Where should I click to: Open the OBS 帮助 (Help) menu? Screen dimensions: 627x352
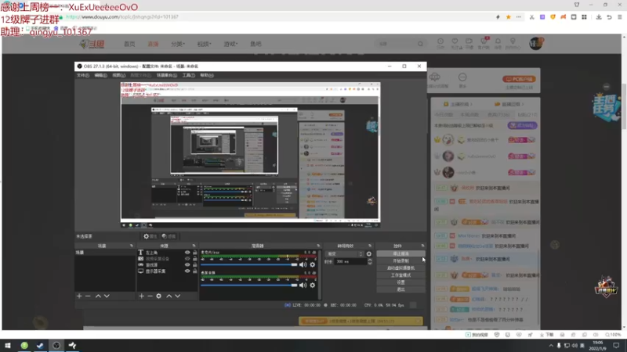tap(207, 75)
